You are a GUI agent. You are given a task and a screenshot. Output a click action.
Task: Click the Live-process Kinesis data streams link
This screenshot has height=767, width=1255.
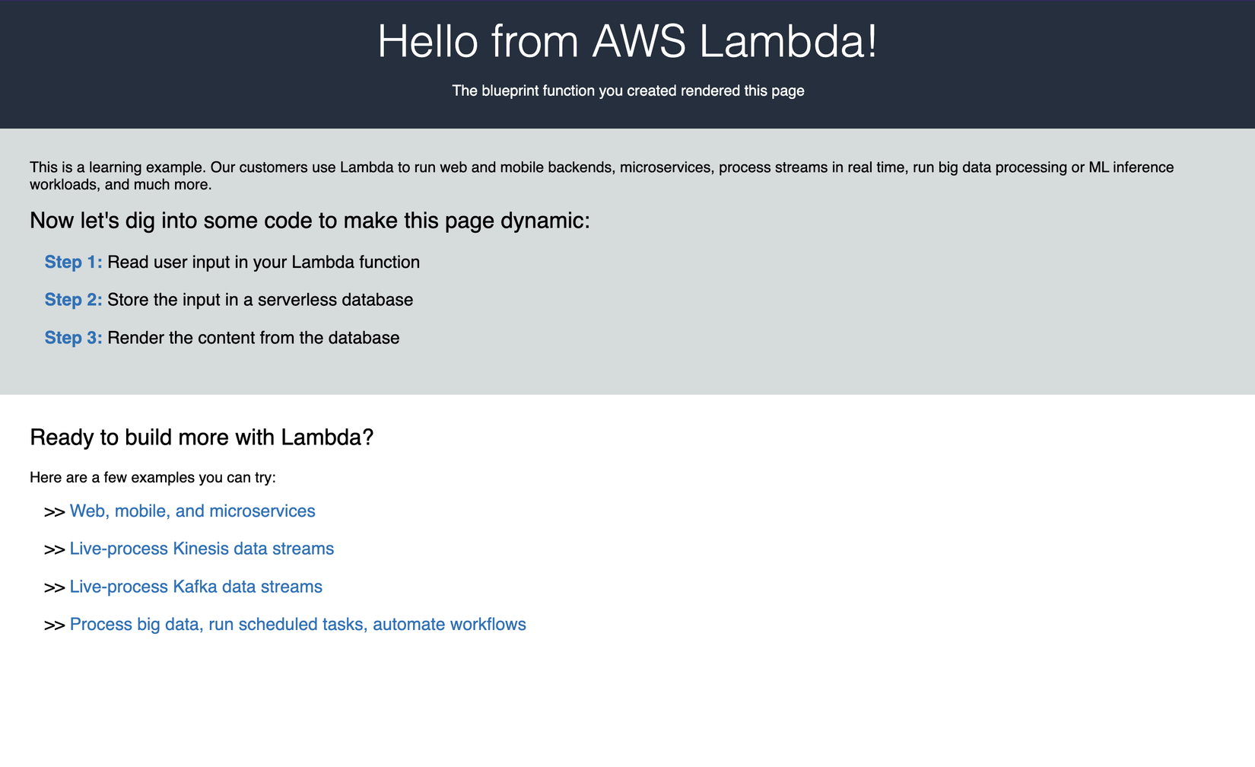[x=202, y=548]
